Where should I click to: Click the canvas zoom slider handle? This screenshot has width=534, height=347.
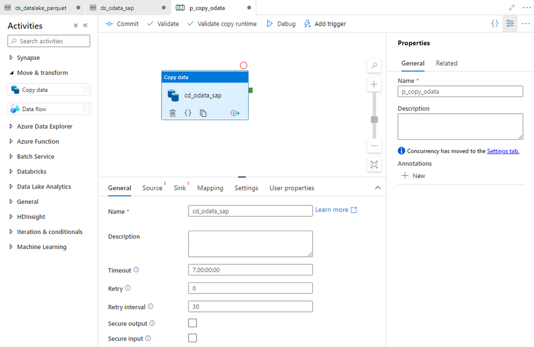(x=374, y=120)
